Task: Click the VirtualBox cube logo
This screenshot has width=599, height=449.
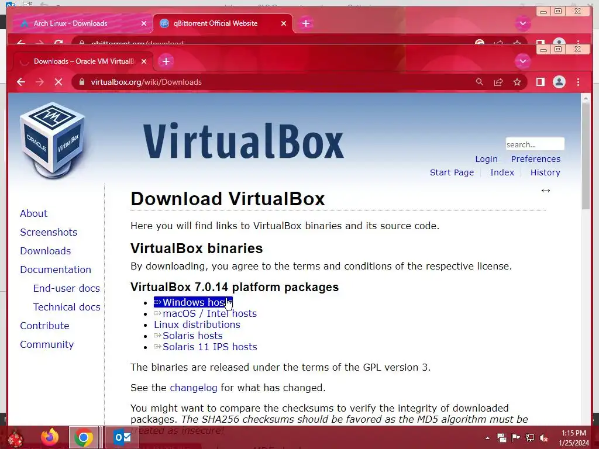Action: [52, 140]
